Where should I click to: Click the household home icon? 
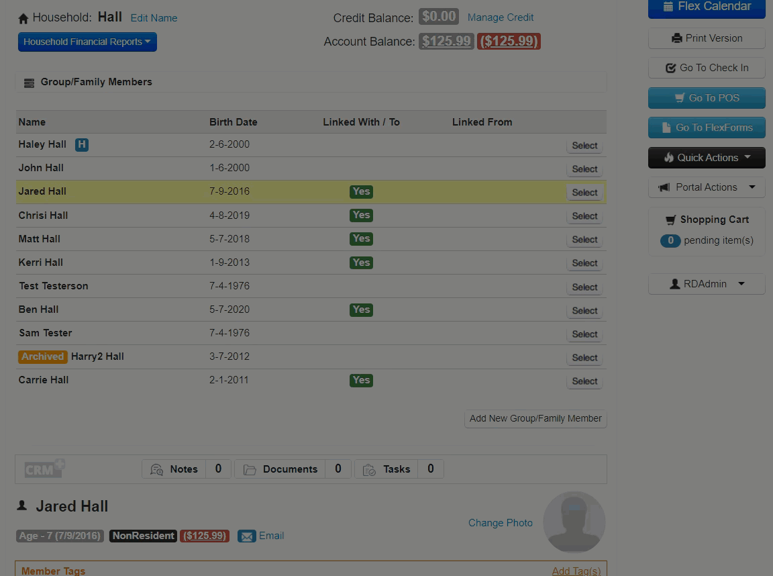[23, 19]
